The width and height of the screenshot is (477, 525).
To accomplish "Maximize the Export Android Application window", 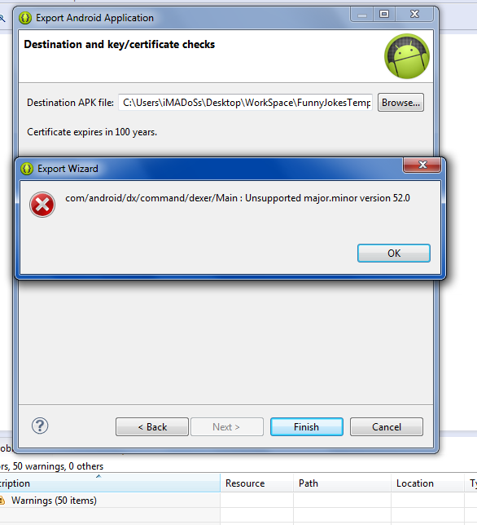I will click(384, 14).
